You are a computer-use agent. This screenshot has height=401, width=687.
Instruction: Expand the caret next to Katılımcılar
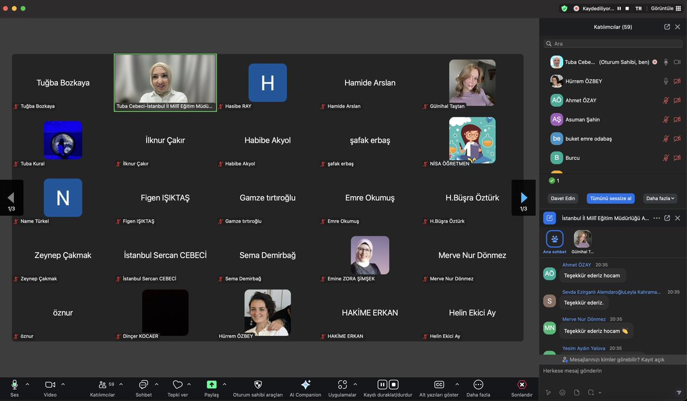tap(121, 384)
